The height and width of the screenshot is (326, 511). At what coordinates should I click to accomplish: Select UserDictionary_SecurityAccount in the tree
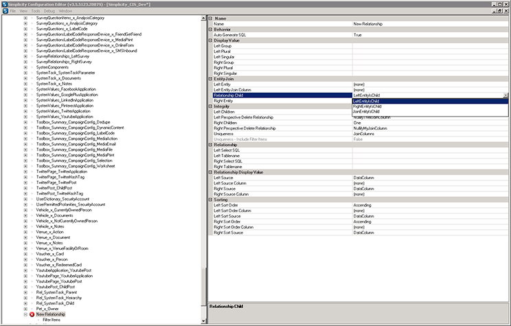click(x=63, y=198)
